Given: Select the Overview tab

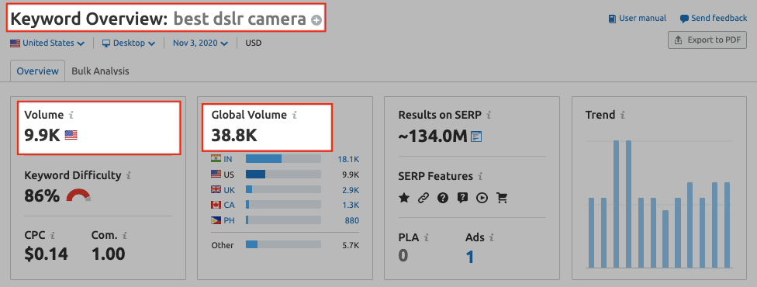Looking at the screenshot, I should 38,71.
